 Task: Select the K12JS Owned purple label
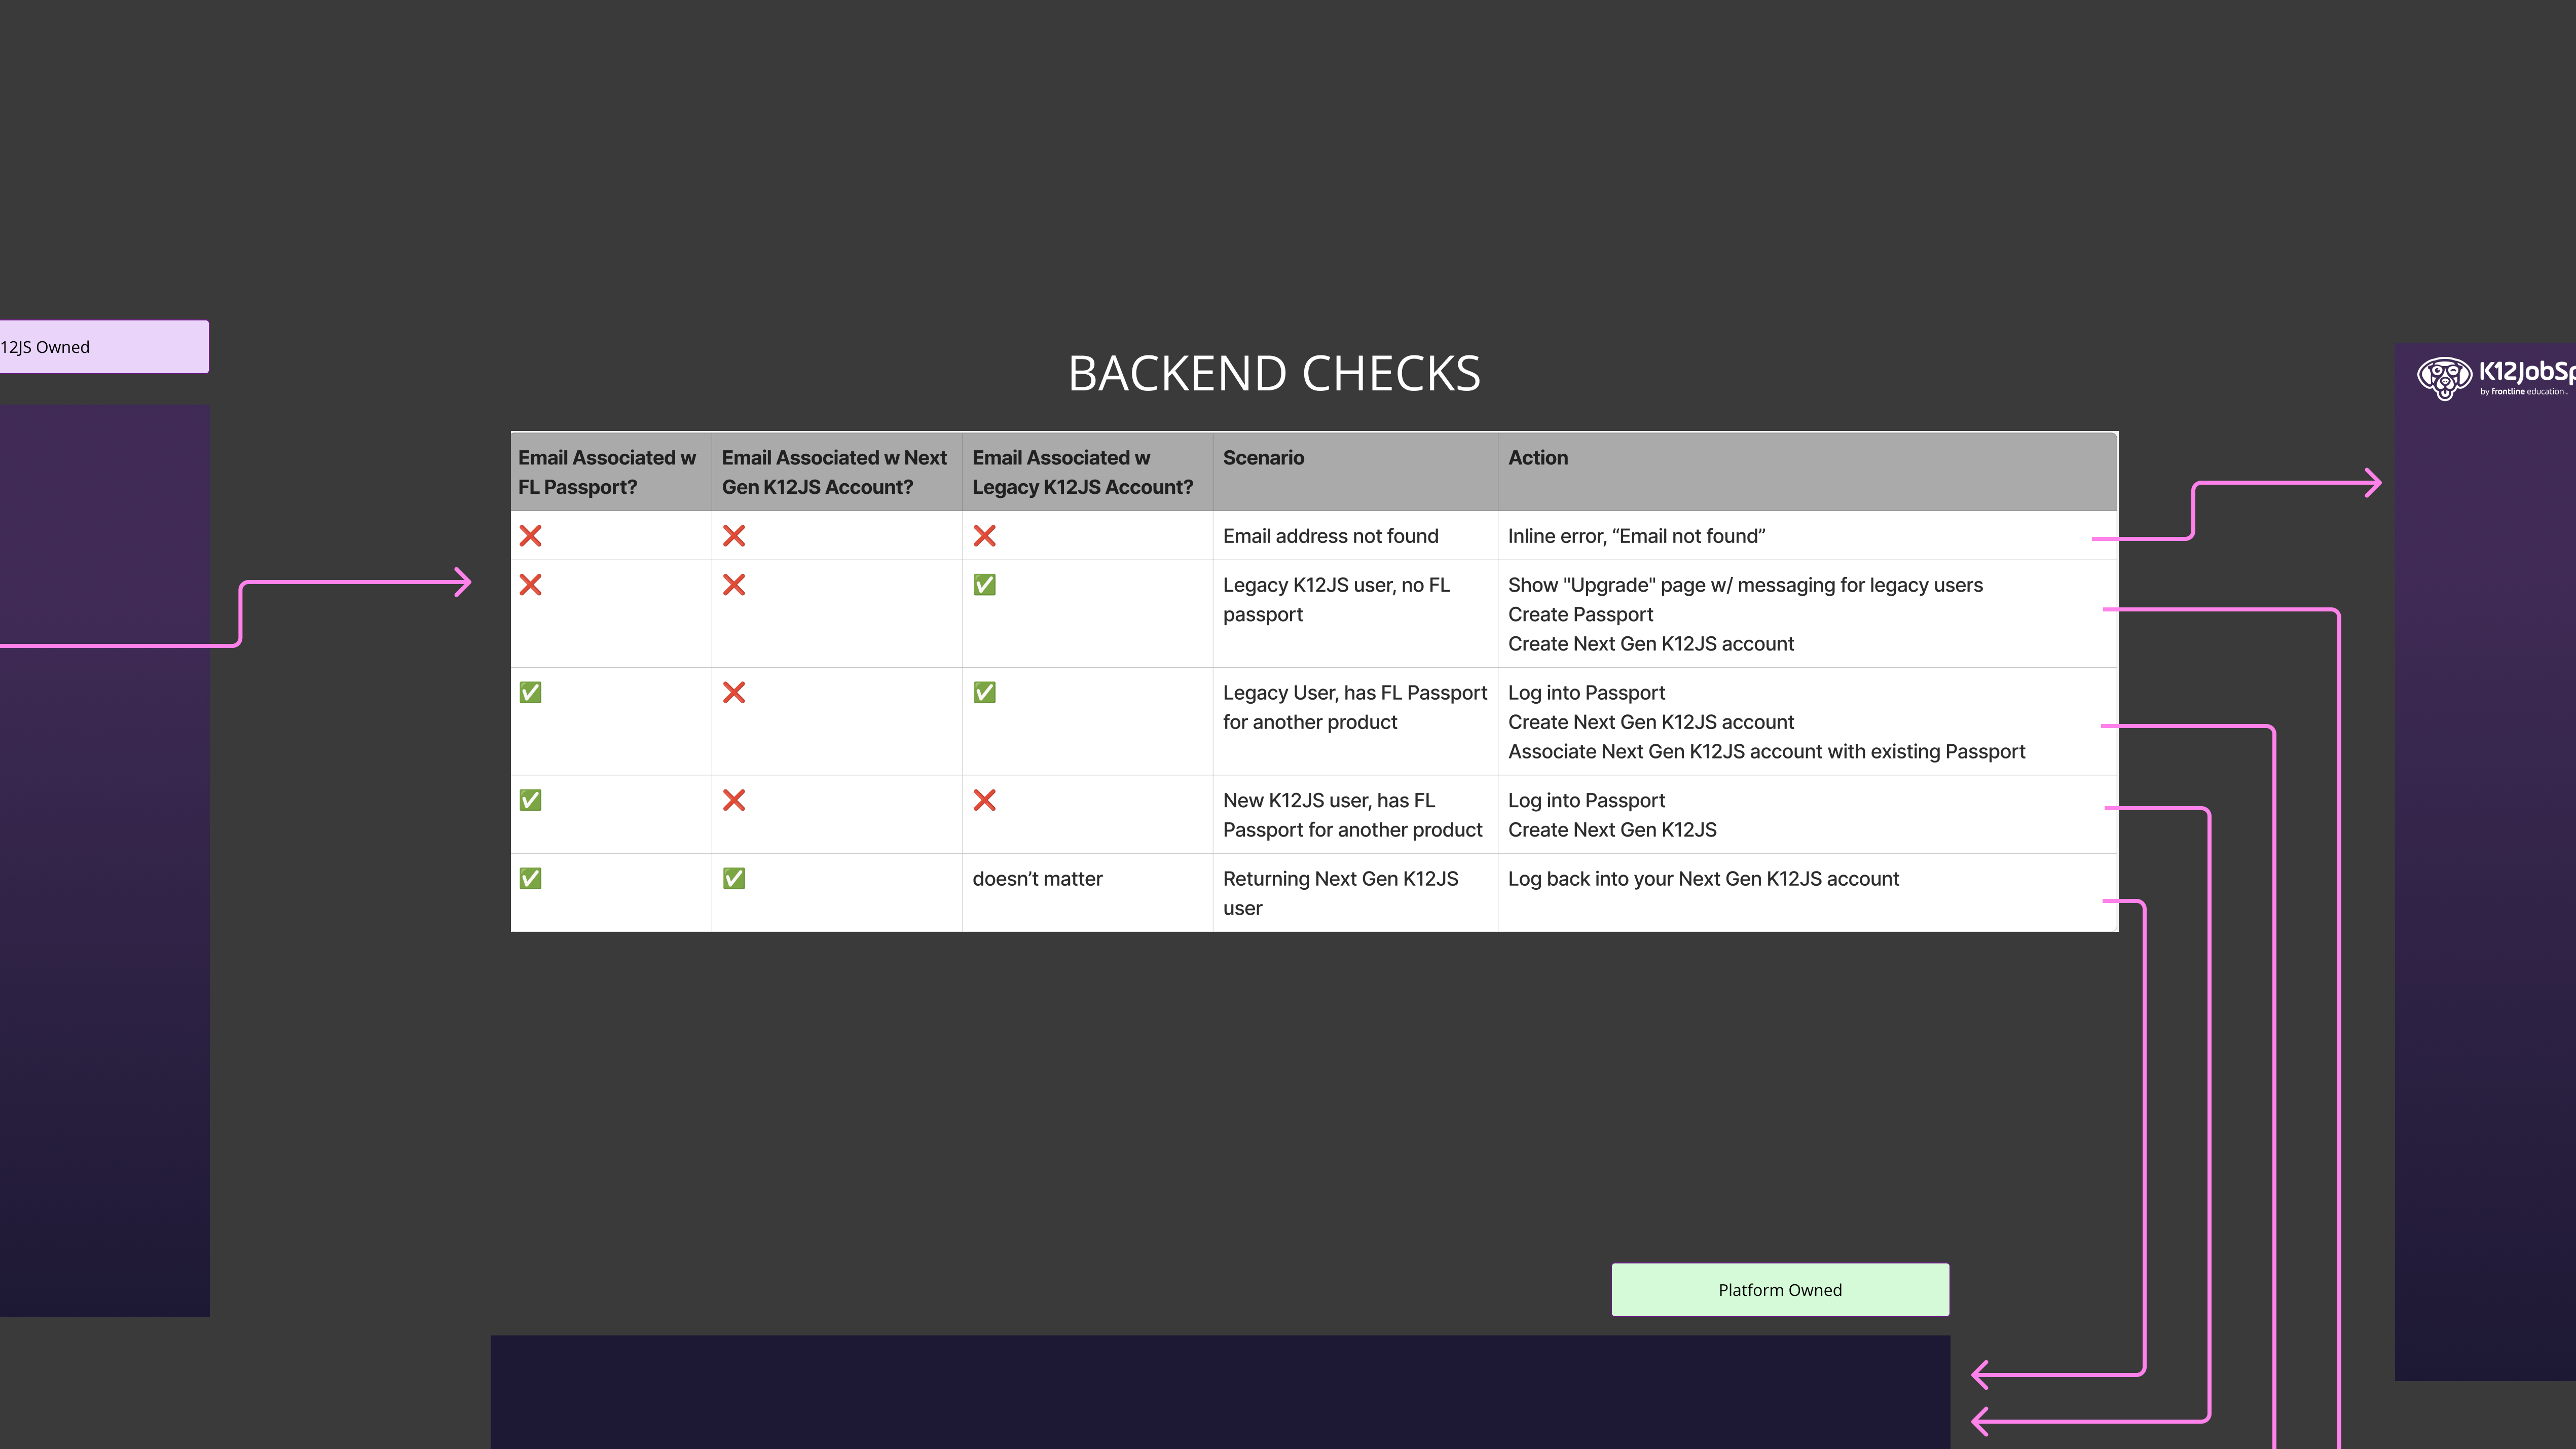tap(104, 347)
